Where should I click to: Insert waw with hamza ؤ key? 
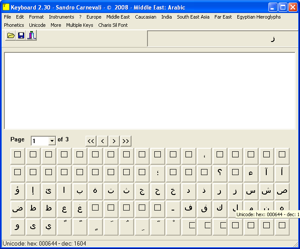click(17, 192)
